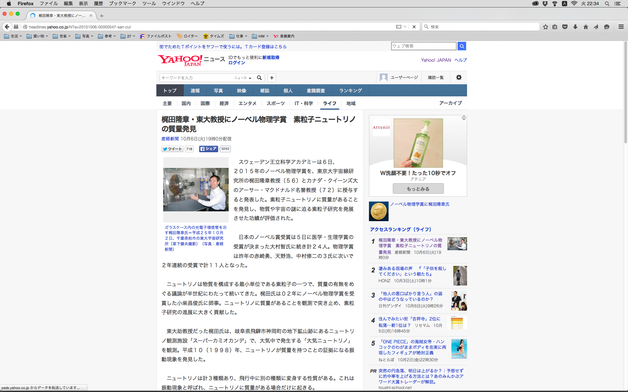Image resolution: width=628 pixels, height=392 pixels.
Task: Click the article photo of Professor Kajita
Action: pos(196,189)
